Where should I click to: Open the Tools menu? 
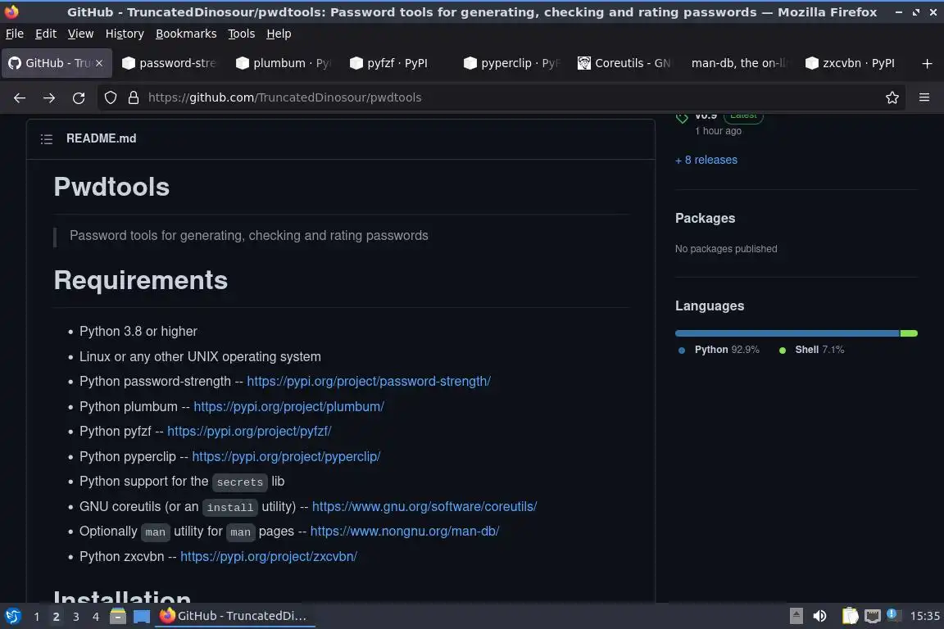point(242,34)
